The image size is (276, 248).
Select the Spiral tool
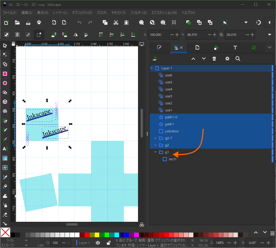[x=5, y=111]
